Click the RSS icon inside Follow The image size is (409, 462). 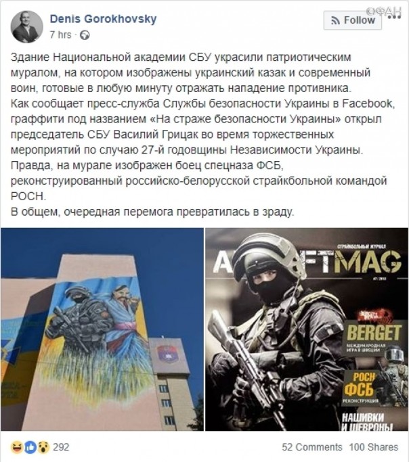[335, 20]
